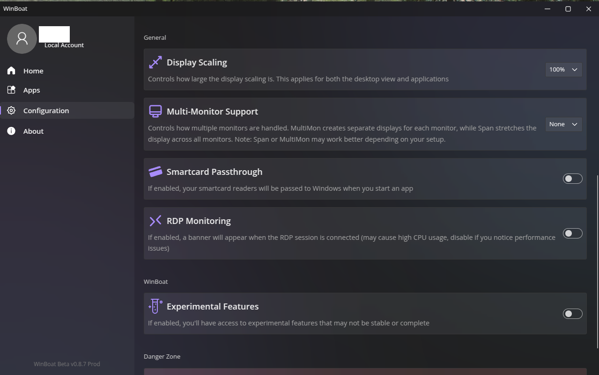Click the Experimental Features flask icon
The height and width of the screenshot is (375, 599).
[155, 306]
